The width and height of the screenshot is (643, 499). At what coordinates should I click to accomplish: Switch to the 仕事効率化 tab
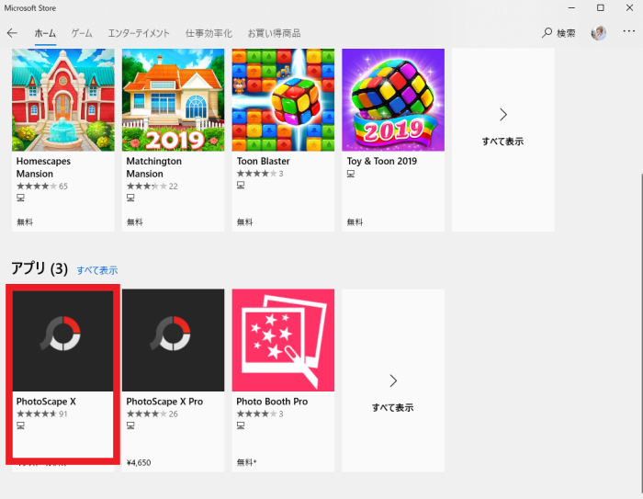click(209, 33)
